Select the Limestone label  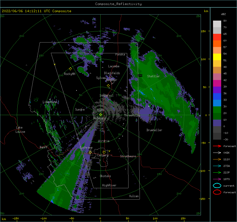(x=50, y=102)
